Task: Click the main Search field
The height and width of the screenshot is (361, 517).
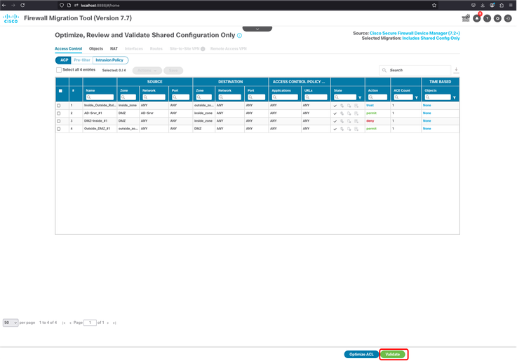Action: (x=415, y=70)
